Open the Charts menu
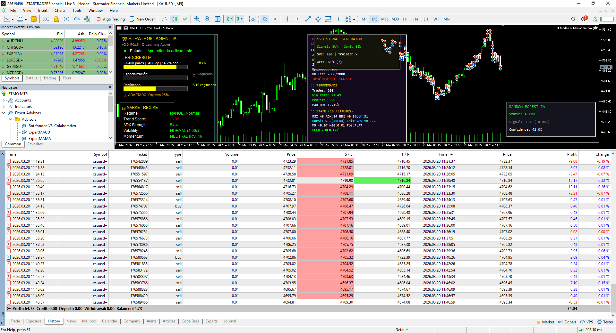The width and height of the screenshot is (616, 333). (60, 11)
